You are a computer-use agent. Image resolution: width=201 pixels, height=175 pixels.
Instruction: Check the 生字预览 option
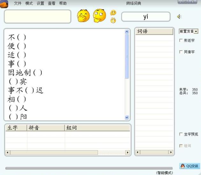181,134
